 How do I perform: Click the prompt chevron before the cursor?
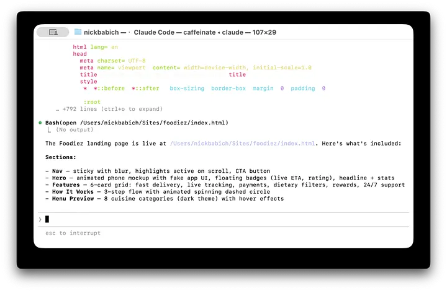(40, 219)
